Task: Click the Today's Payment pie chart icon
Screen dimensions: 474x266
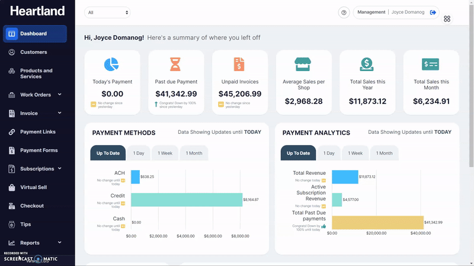Action: click(112, 65)
